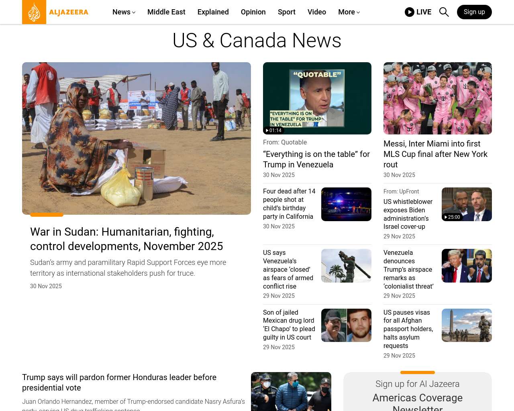Open the Quotable video thumbnail
The height and width of the screenshot is (411, 514).
(x=317, y=98)
